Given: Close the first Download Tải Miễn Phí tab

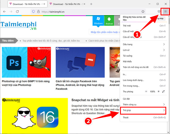Looking at the screenshot, I should pyautogui.click(x=44, y=4).
